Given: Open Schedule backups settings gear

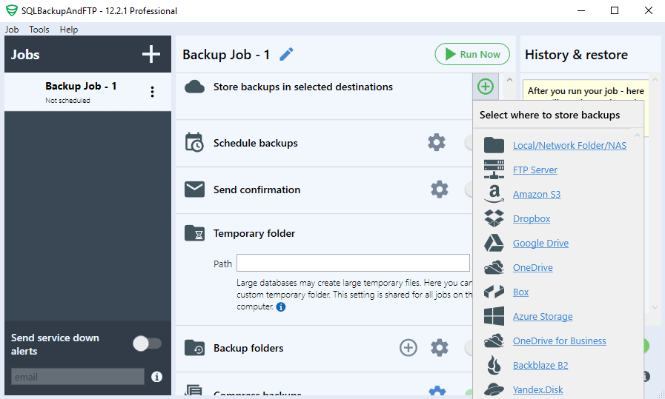Looking at the screenshot, I should coord(437,143).
